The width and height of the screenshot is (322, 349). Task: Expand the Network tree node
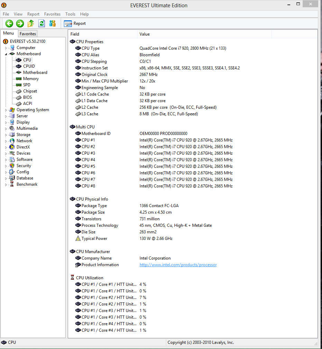click(6, 141)
